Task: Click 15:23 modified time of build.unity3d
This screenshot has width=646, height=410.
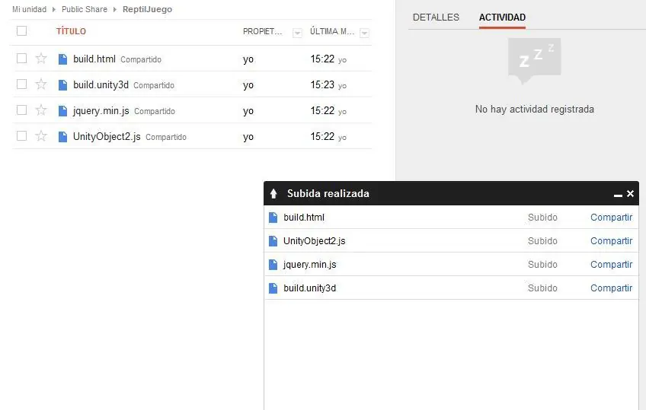Action: click(322, 84)
